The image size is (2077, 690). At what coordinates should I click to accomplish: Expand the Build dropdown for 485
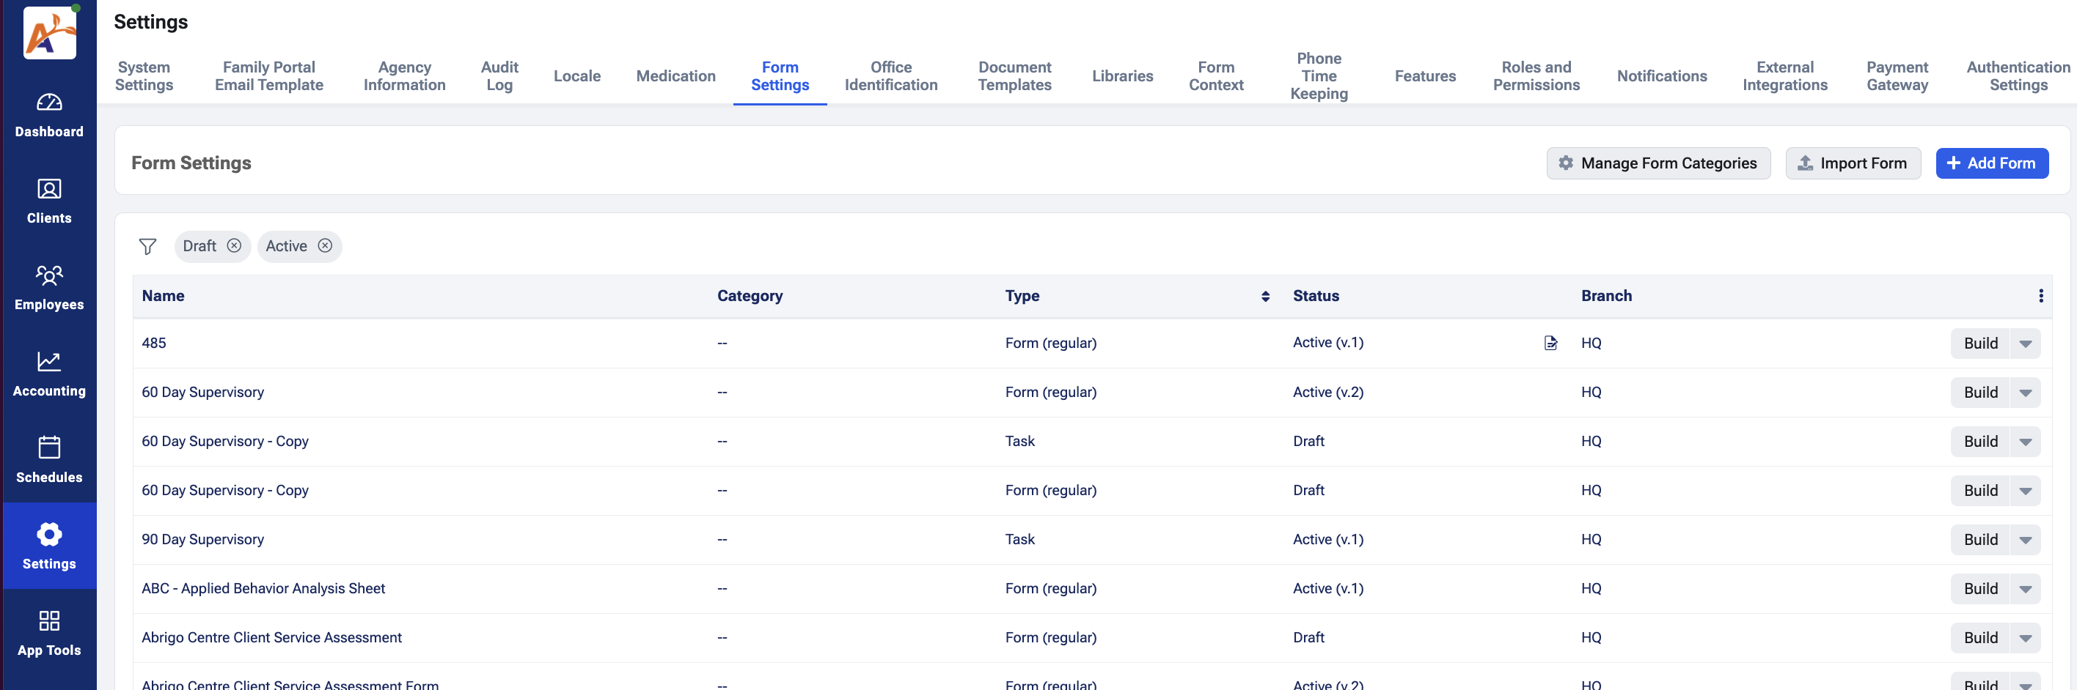pos(2025,344)
